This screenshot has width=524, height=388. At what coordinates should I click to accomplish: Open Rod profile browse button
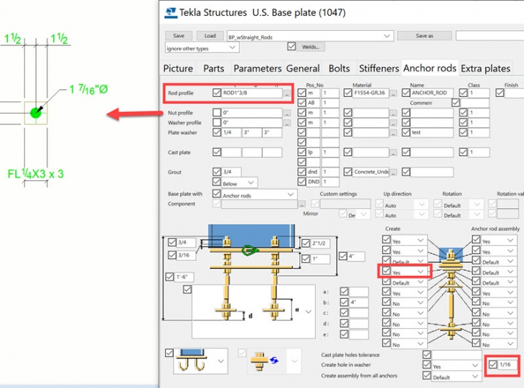(286, 93)
